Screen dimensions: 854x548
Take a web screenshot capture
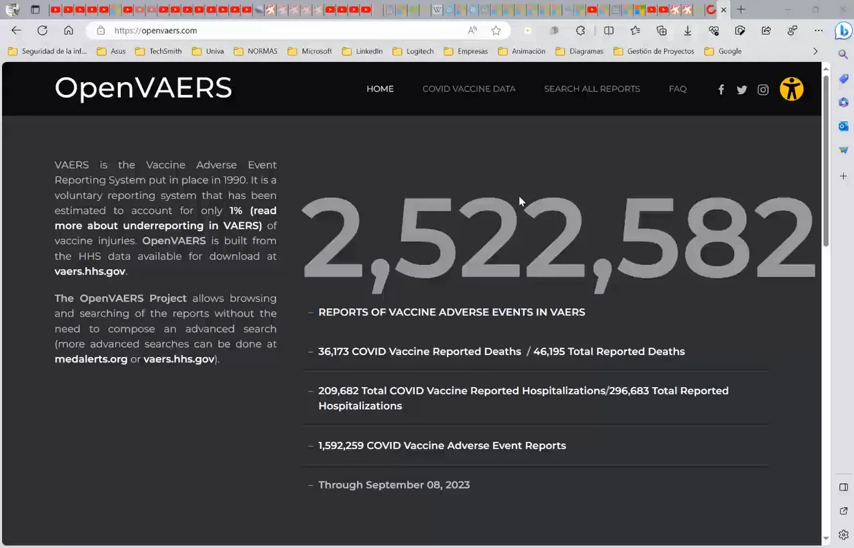coord(740,30)
